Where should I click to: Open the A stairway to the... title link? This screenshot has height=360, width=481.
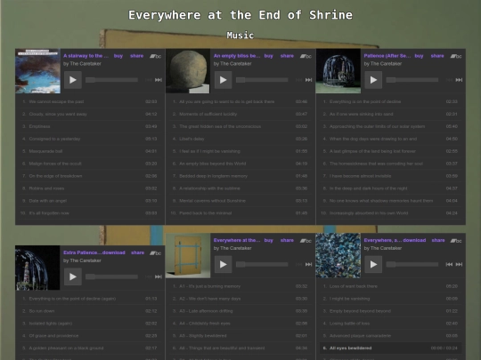click(x=86, y=56)
